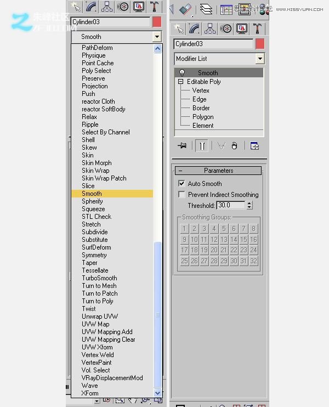Click the red color swatch beside left Cylinder03
This screenshot has height=407, width=329.
pos(157,22)
